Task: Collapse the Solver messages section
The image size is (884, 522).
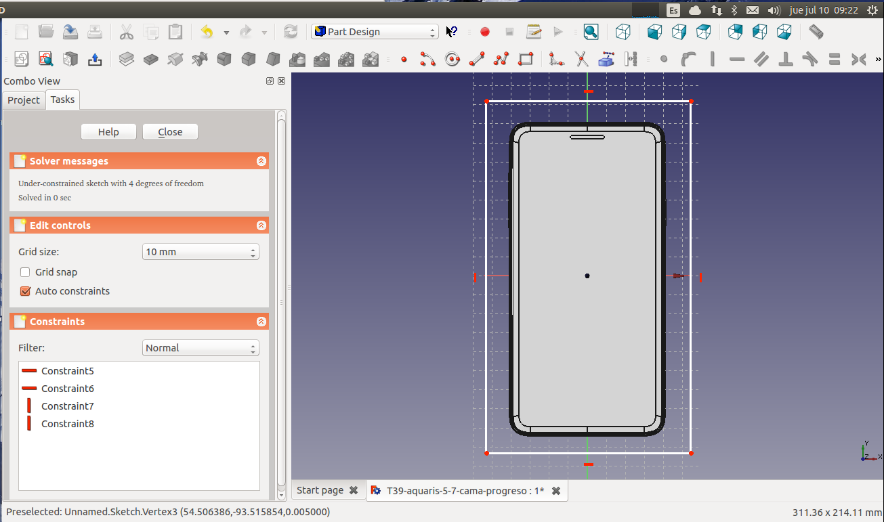Action: [261, 161]
